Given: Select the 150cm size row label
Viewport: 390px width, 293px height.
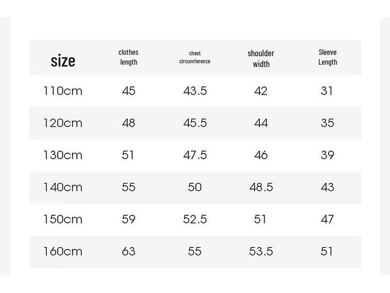Looking at the screenshot, I should click(x=63, y=219).
